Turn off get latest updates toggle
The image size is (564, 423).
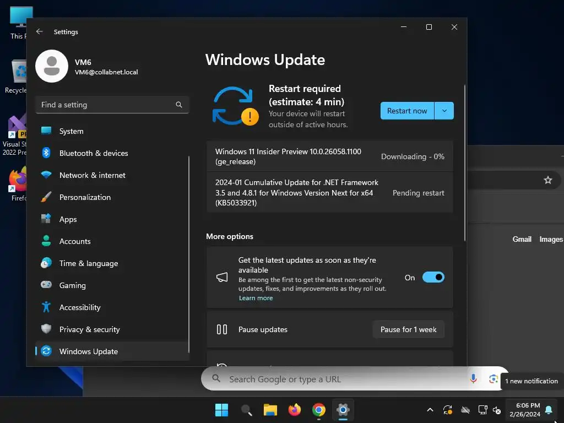[x=433, y=278]
